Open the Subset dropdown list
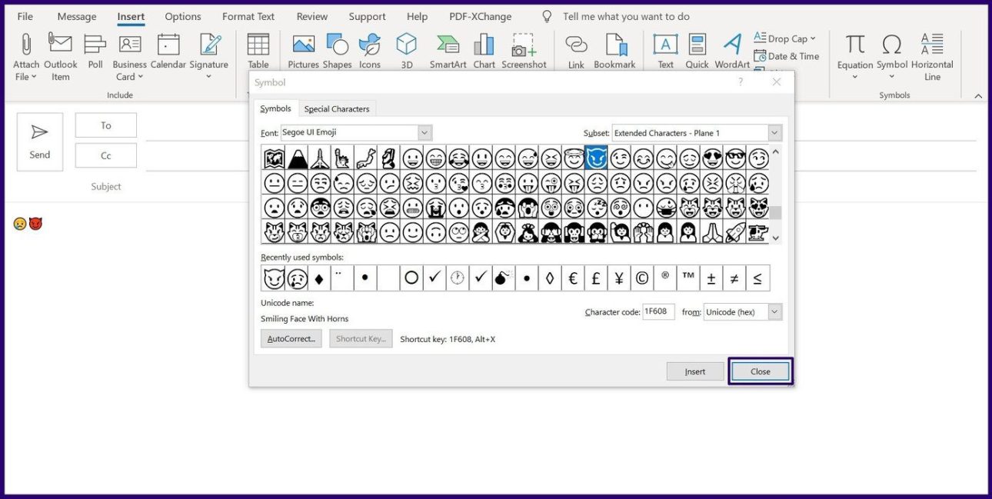 point(774,133)
